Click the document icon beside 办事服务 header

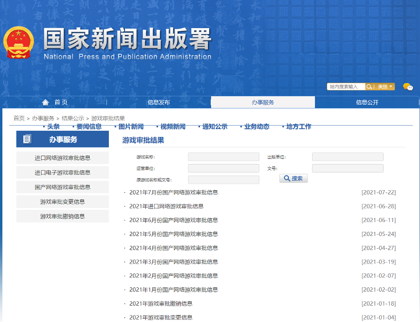tap(28, 139)
